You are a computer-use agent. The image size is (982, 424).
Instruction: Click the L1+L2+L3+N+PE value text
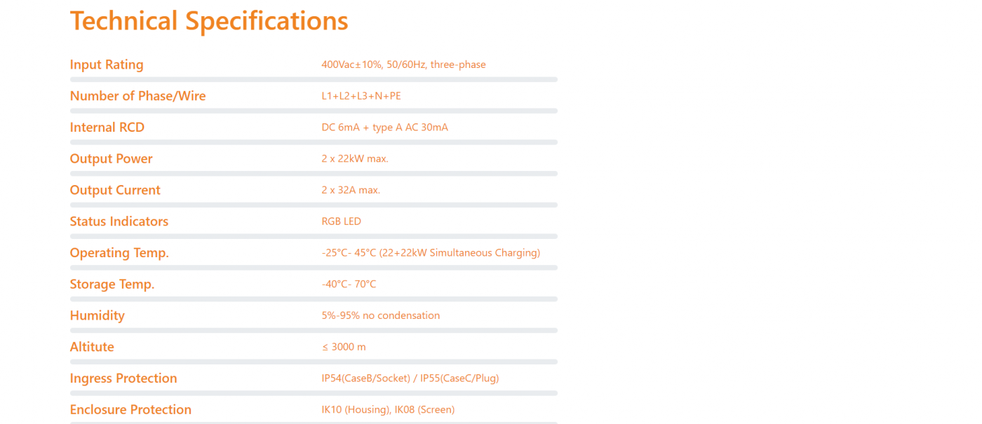(361, 96)
